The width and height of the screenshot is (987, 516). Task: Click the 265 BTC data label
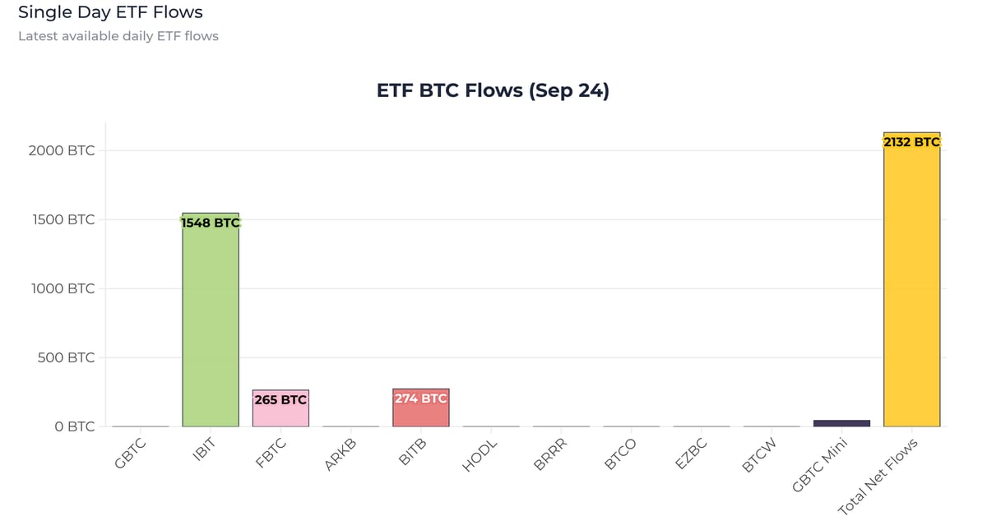[x=280, y=400]
